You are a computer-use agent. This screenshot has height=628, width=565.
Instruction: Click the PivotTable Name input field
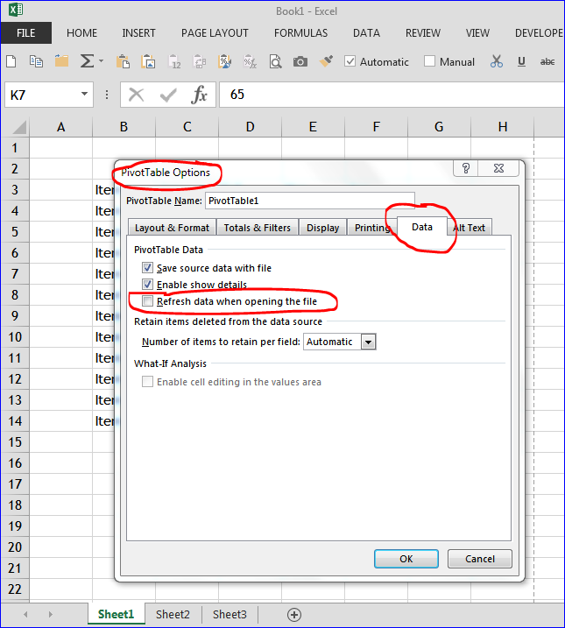(x=309, y=201)
